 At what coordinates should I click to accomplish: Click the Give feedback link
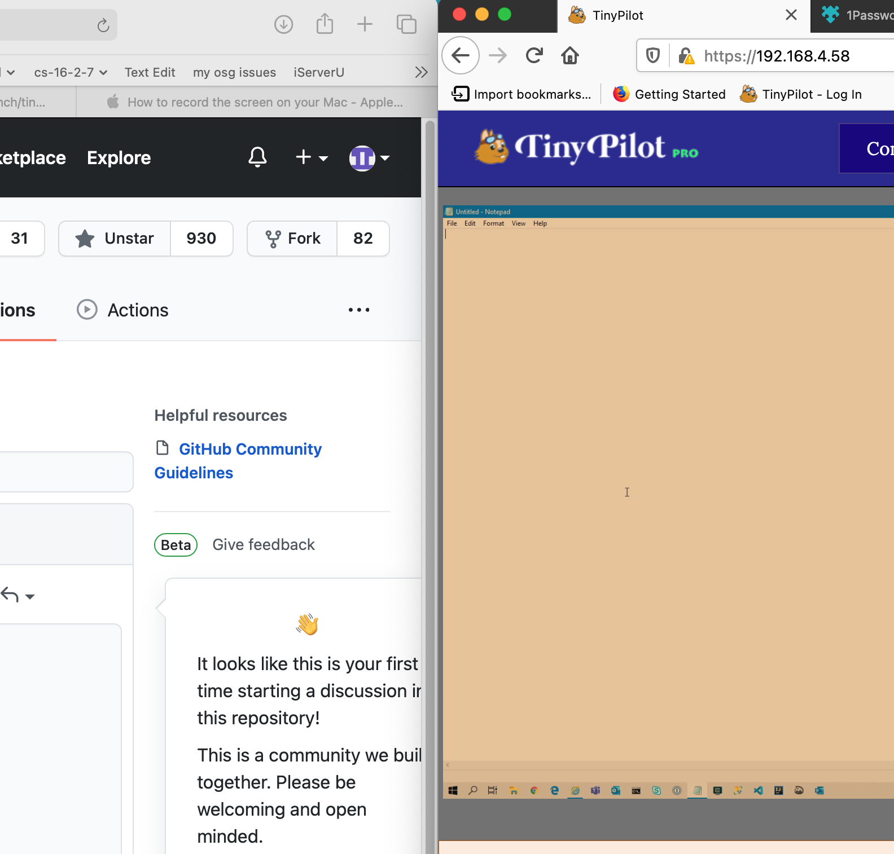pos(264,544)
